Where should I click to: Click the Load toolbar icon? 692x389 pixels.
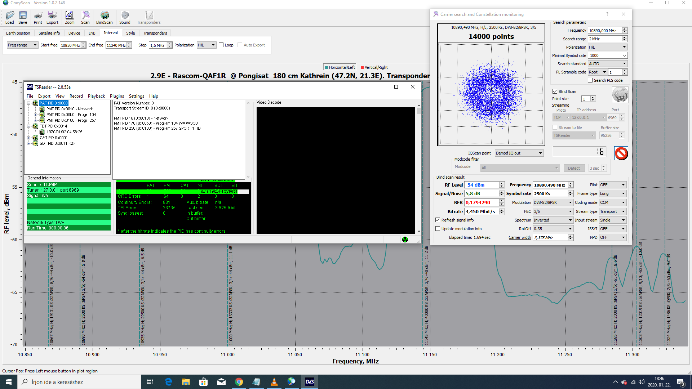coord(10,17)
